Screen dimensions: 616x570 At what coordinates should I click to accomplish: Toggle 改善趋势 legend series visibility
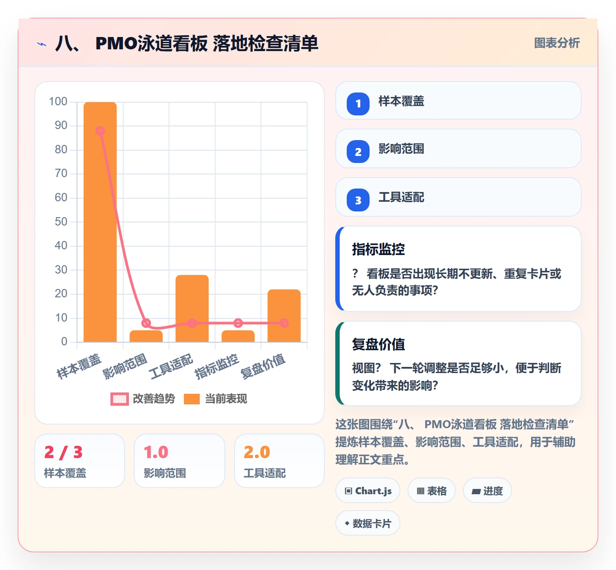[143, 399]
